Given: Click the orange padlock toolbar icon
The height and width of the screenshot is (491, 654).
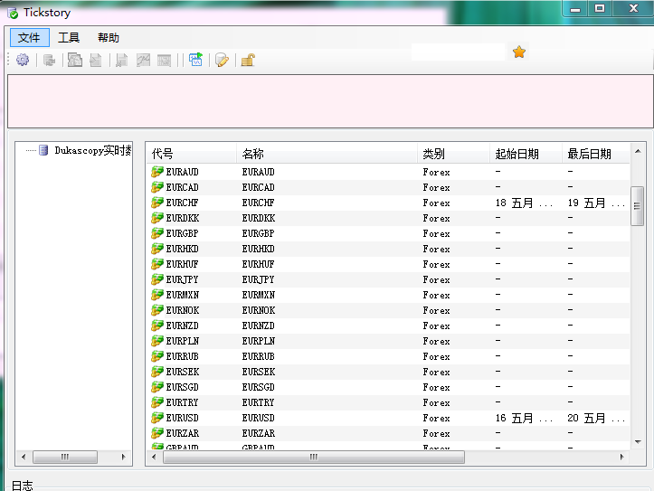Looking at the screenshot, I should 248,60.
